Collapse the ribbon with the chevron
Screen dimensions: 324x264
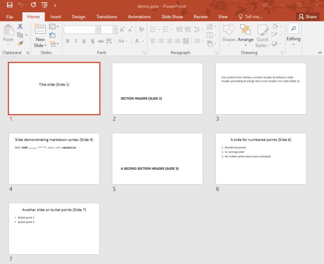(x=320, y=52)
